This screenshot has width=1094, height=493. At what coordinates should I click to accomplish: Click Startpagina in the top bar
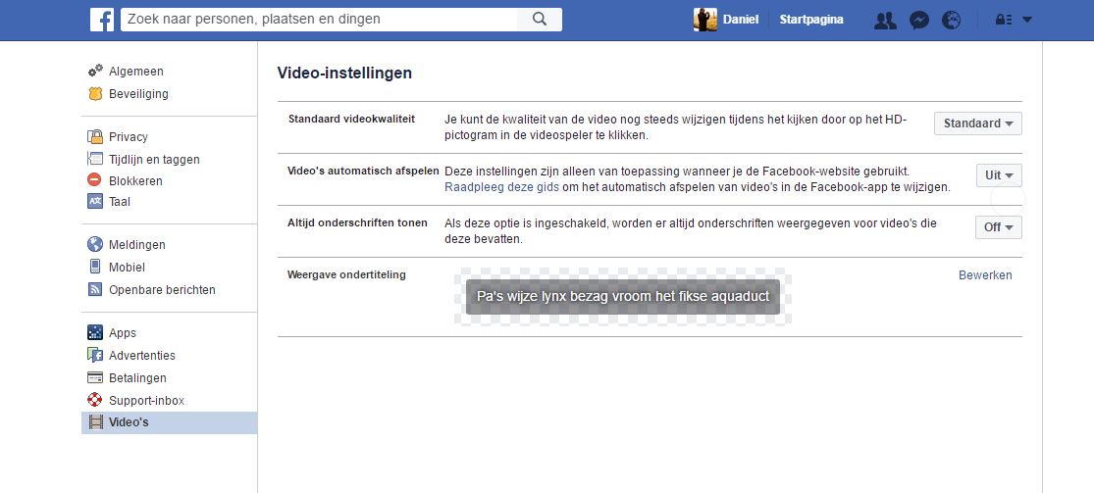pyautogui.click(x=810, y=20)
